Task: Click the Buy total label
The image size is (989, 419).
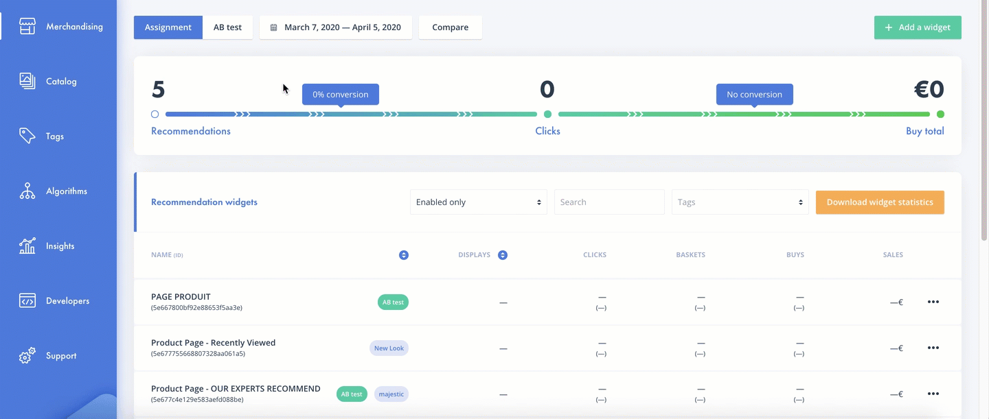Action: pos(925,131)
